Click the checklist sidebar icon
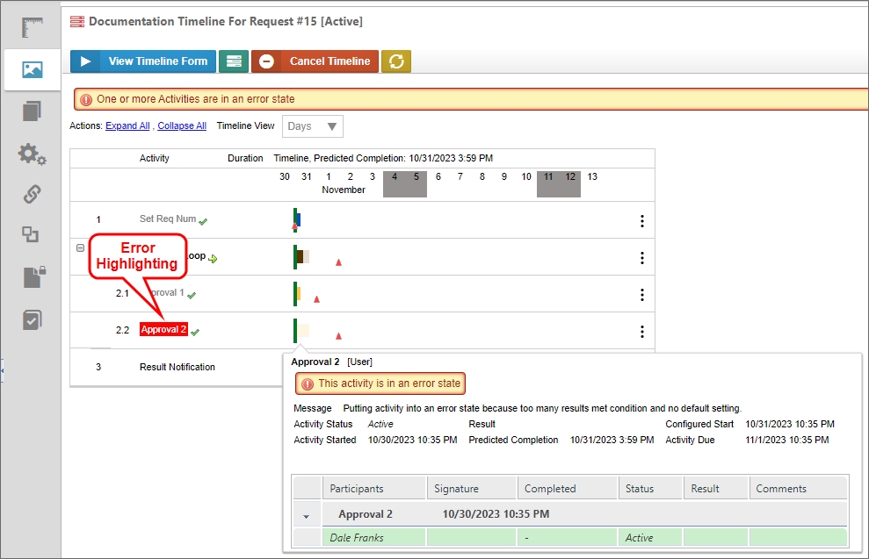This screenshot has width=869, height=559. coord(33,320)
